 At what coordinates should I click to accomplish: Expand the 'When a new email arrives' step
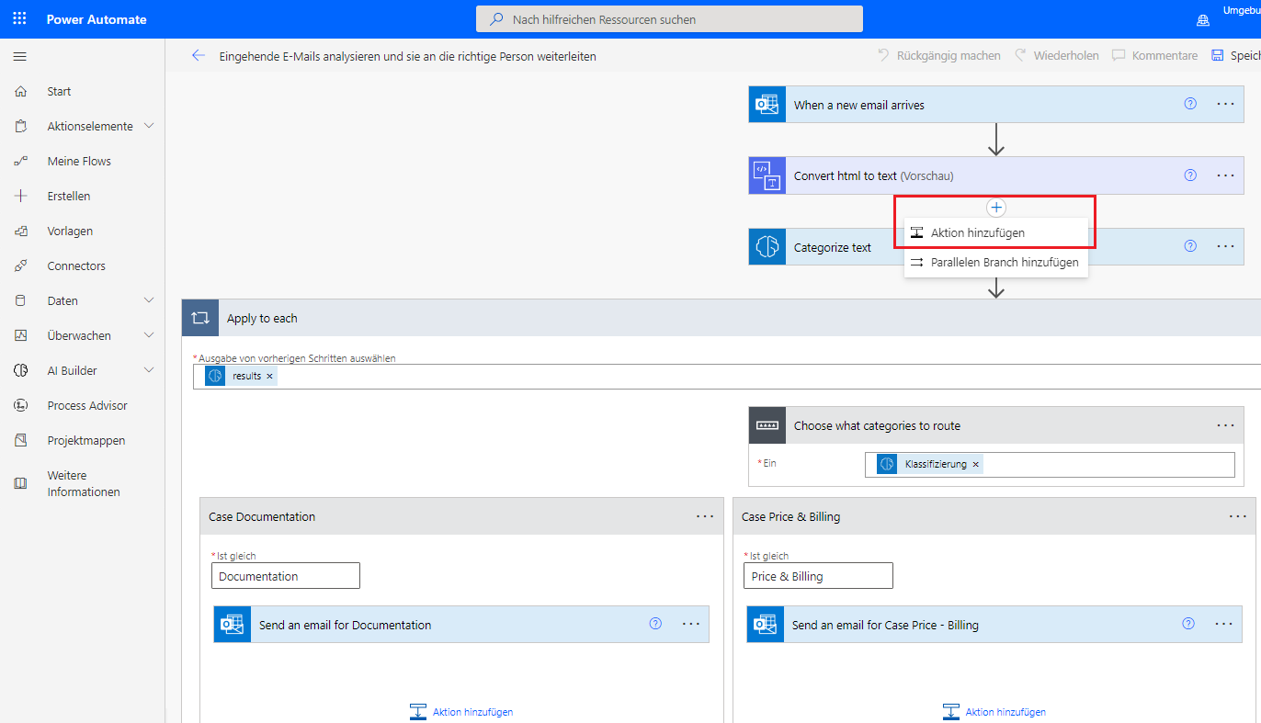point(996,105)
